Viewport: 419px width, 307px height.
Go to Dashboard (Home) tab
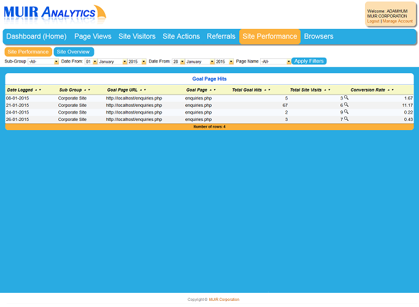click(x=36, y=36)
